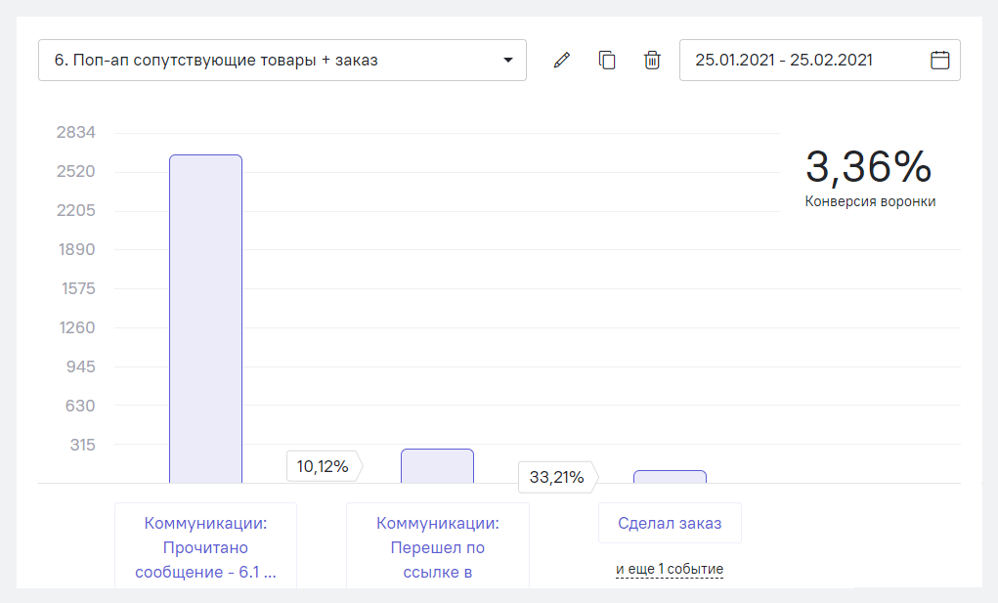This screenshot has height=603, width=998.
Task: Click the 'Конверсия воронки' caption
Action: tap(870, 201)
